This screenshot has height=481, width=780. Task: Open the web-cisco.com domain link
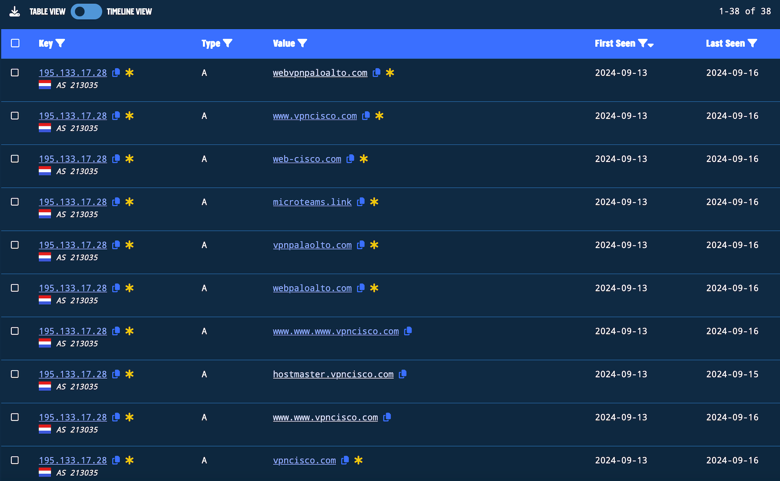click(307, 159)
